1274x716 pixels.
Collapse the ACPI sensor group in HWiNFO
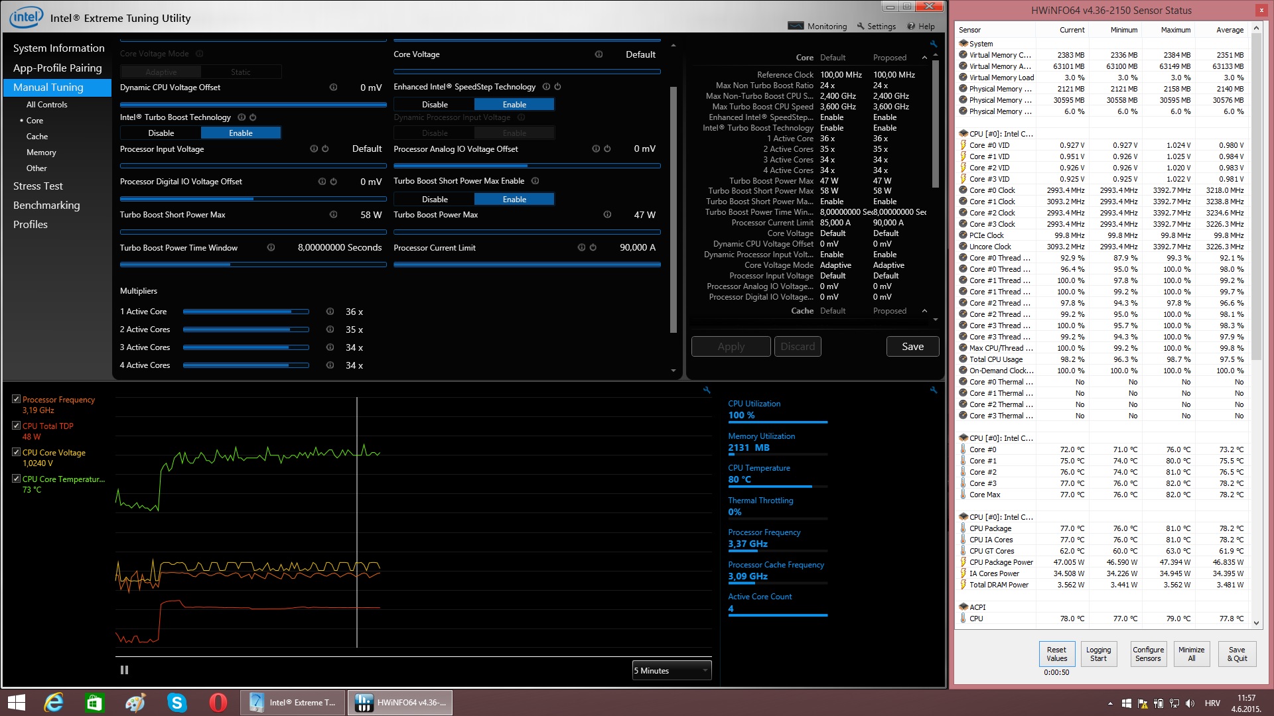(x=963, y=607)
